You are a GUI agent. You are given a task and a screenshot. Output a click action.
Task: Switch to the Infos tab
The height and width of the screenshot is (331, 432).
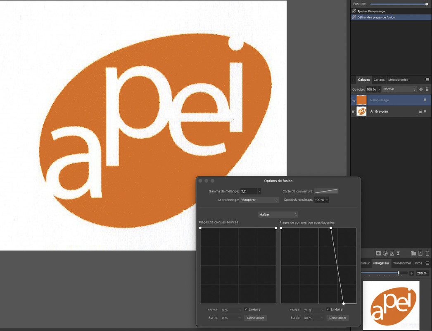[x=418, y=263]
